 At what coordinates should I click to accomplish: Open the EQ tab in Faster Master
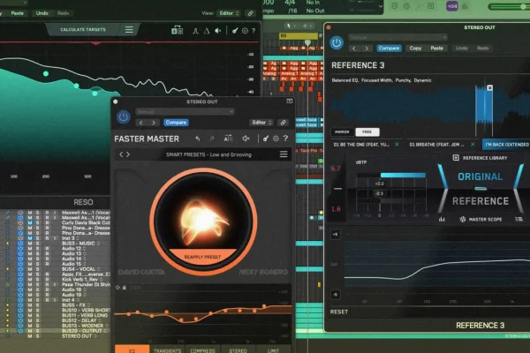coord(132,349)
